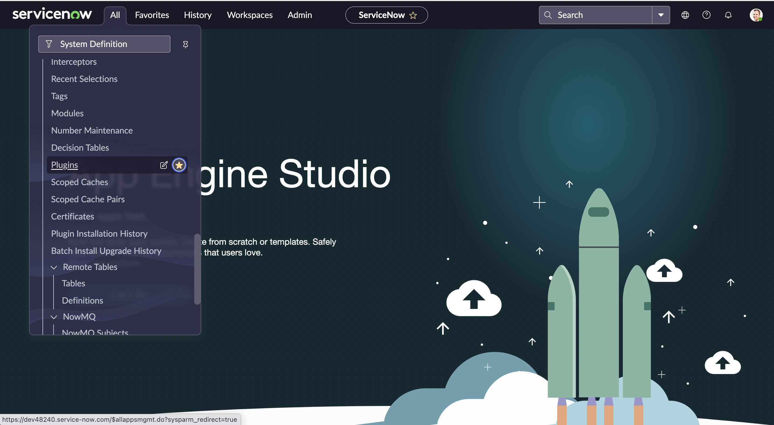
Task: Switch to the History tab
Action: coord(197,15)
